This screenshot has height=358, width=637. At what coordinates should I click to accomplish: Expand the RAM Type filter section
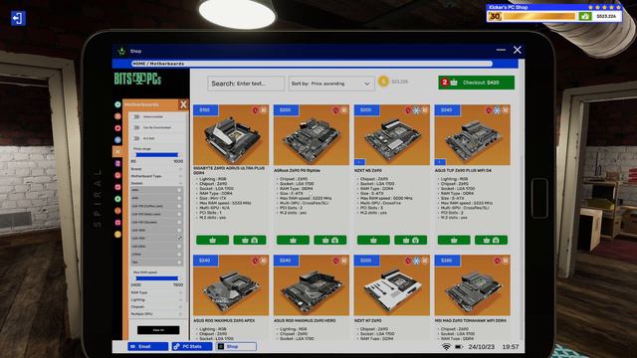pyautogui.click(x=156, y=292)
